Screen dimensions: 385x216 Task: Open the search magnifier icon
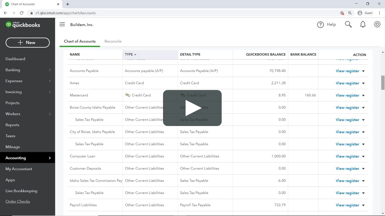[348, 25]
